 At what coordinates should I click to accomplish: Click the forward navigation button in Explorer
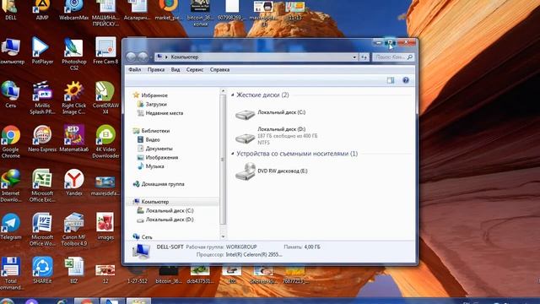pyautogui.click(x=143, y=57)
